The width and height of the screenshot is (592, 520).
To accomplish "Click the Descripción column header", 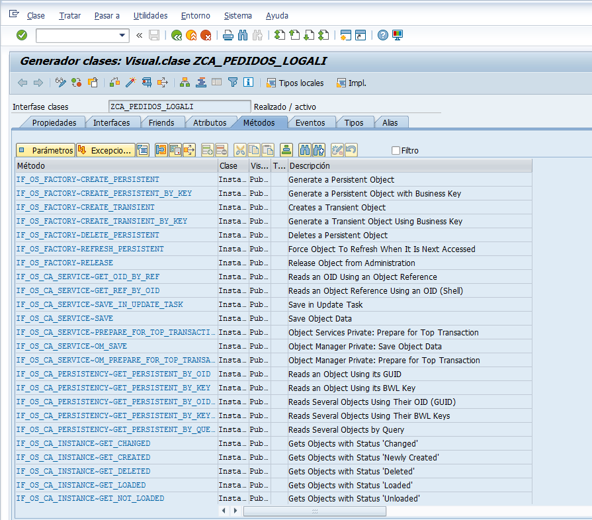I will [x=409, y=166].
